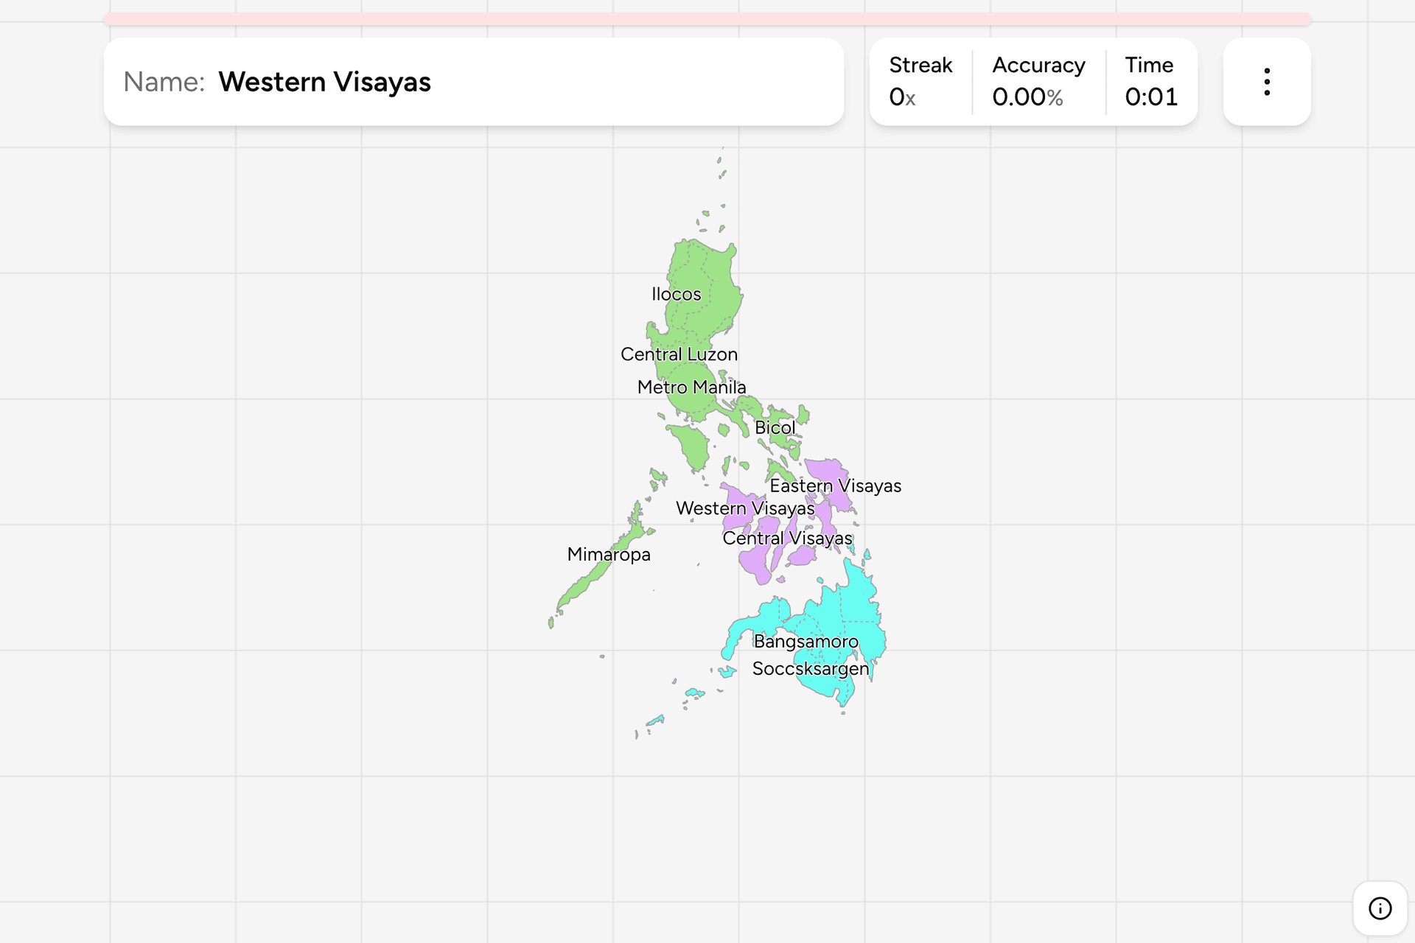Click the Soccsksargen region label
The height and width of the screenshot is (943, 1415).
811,669
